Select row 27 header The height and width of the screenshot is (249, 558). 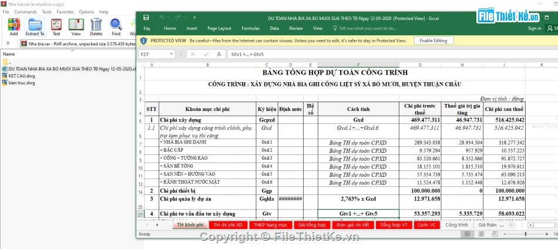[x=140, y=214]
